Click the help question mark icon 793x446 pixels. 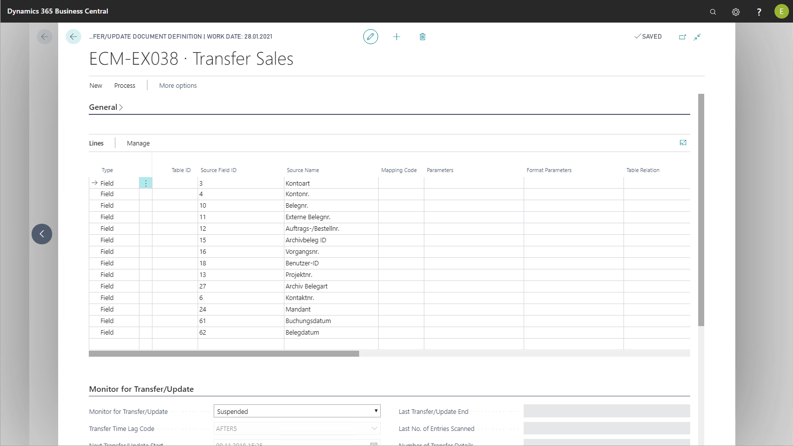759,12
